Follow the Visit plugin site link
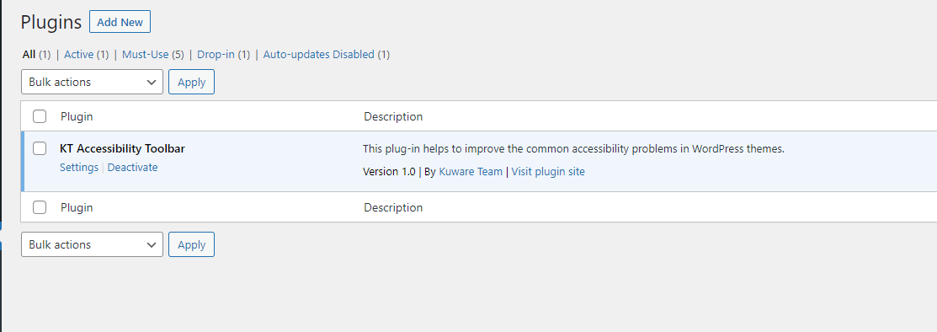Image resolution: width=937 pixels, height=332 pixels. click(548, 172)
